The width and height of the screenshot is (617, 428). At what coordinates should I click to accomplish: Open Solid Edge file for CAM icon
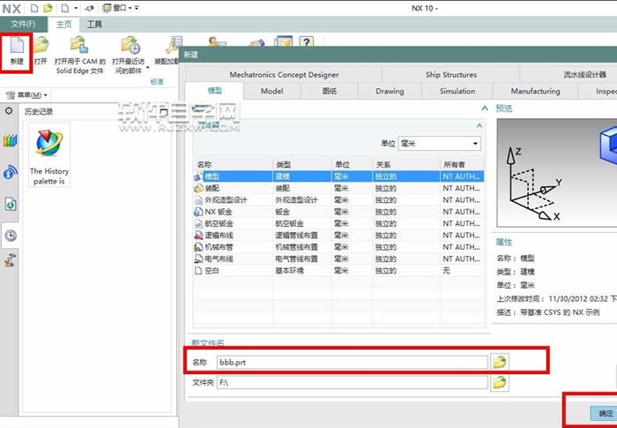[79, 44]
